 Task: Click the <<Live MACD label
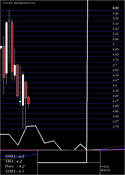(x=105, y=168)
